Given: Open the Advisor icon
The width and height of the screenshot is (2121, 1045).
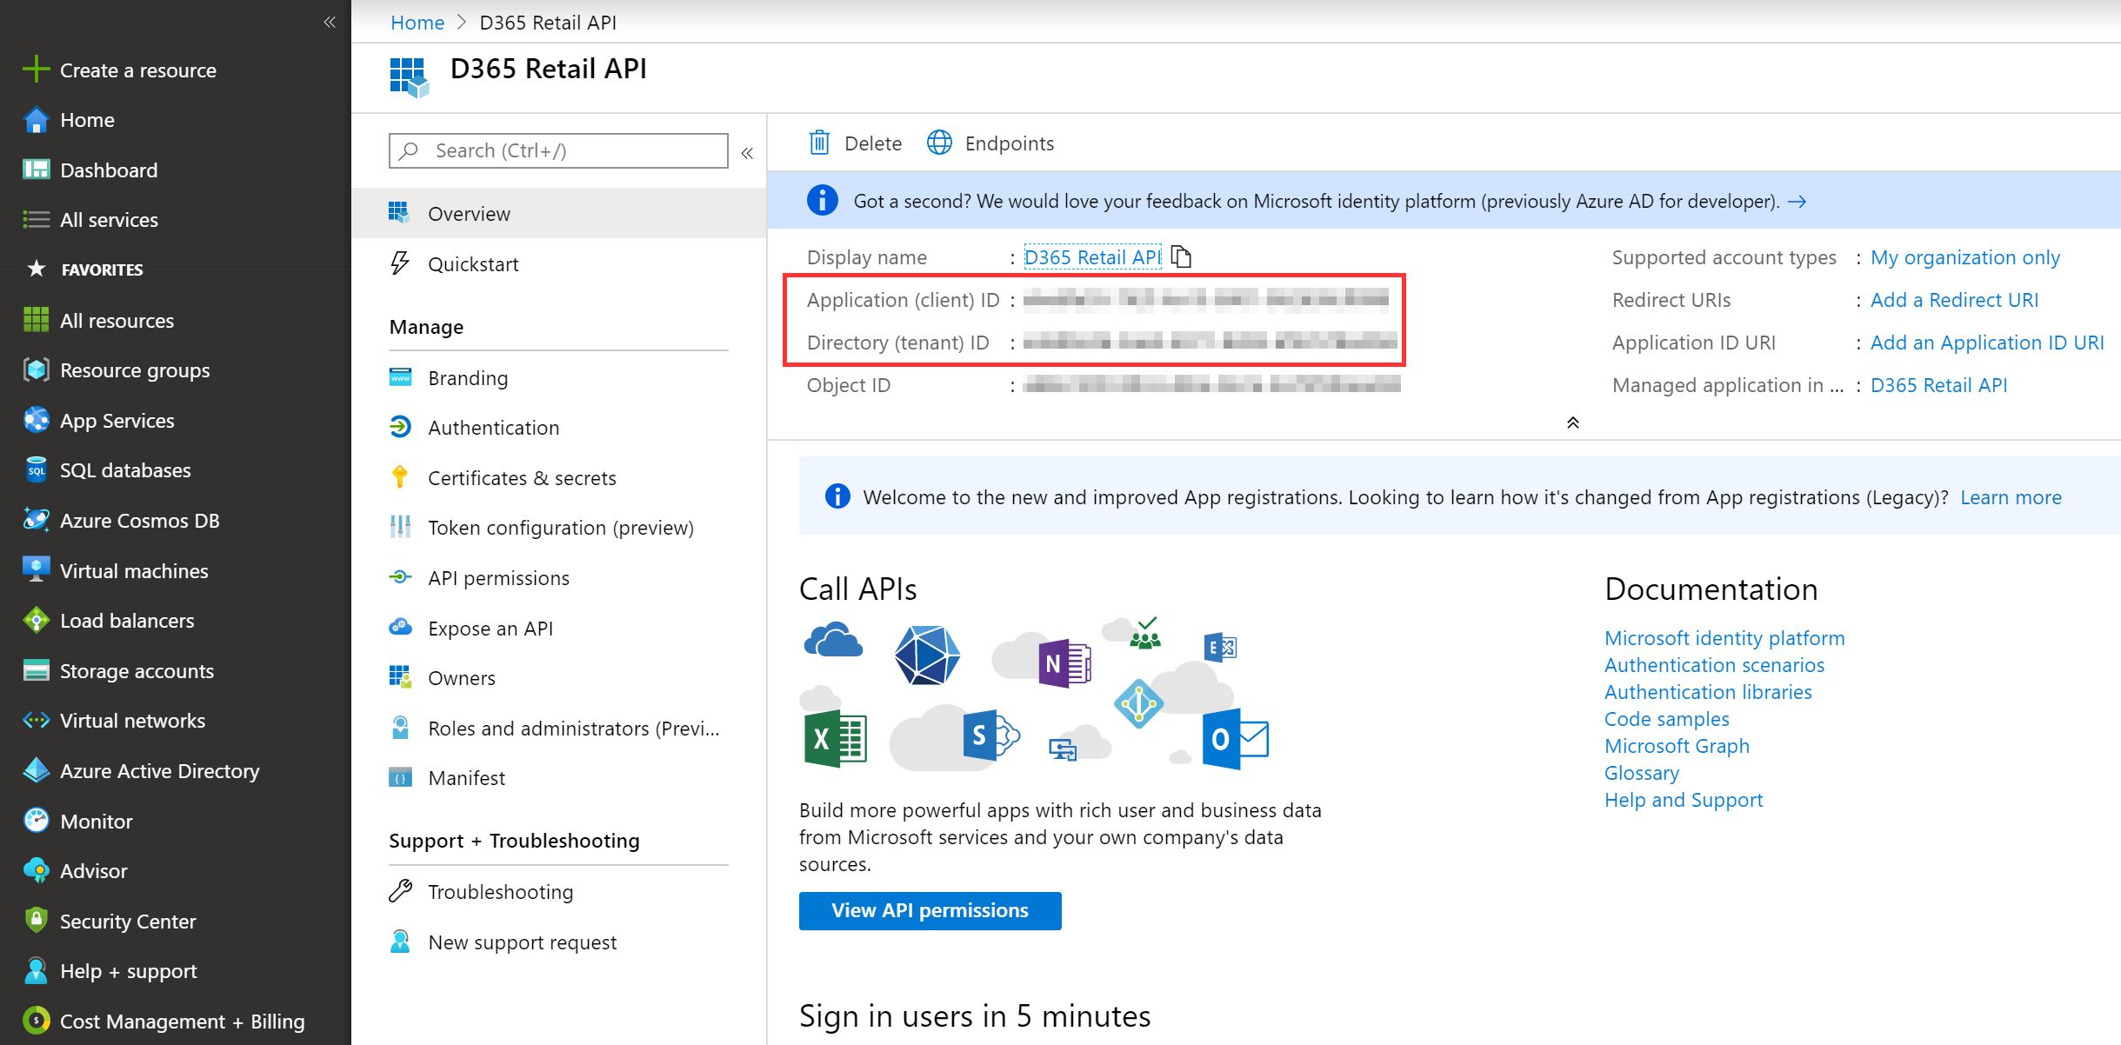Looking at the screenshot, I should click(36, 870).
